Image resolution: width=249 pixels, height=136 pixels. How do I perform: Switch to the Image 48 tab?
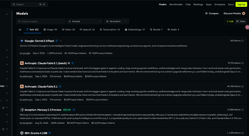pyautogui.click(x=50, y=29)
